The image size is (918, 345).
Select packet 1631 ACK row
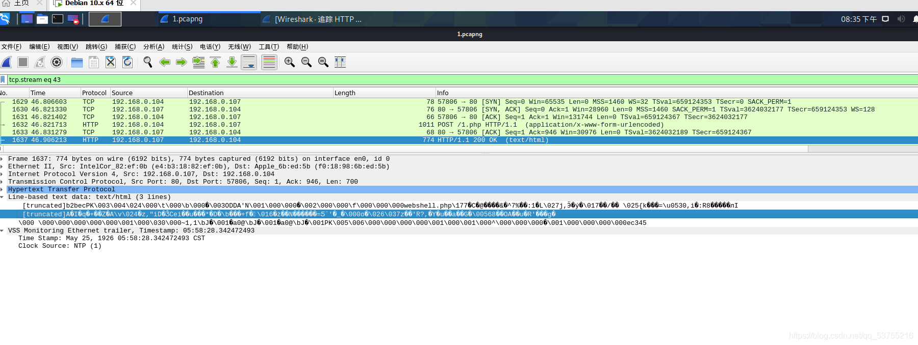(459, 117)
